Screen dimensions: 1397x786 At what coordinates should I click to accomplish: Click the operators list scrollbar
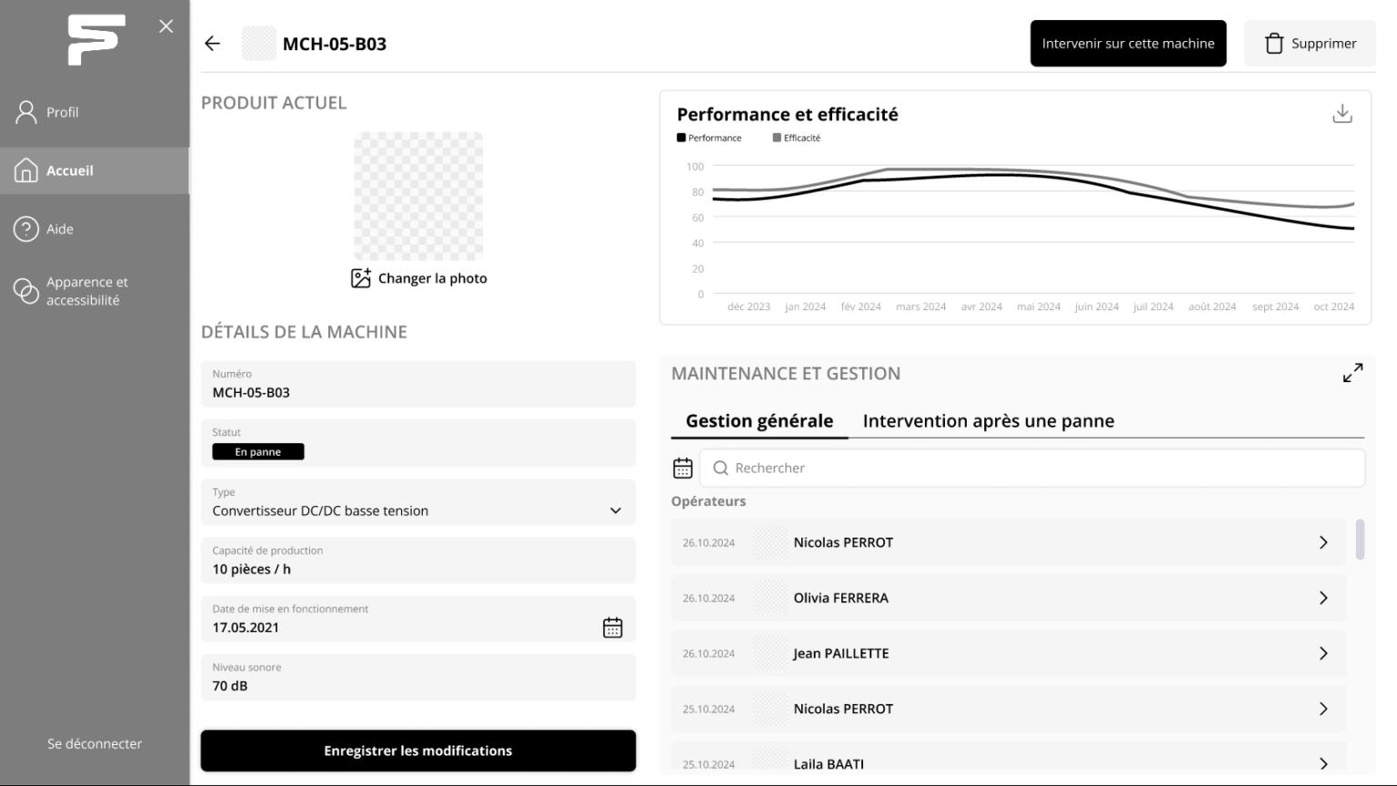pyautogui.click(x=1360, y=539)
